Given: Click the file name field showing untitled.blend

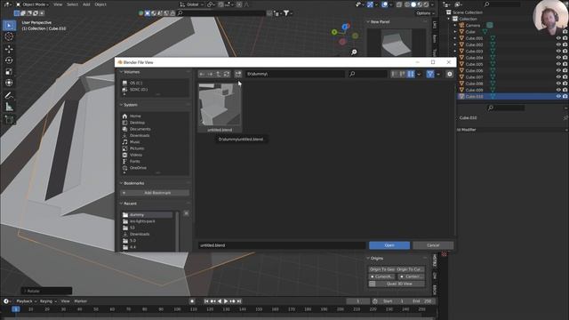Looking at the screenshot, I should 282,245.
